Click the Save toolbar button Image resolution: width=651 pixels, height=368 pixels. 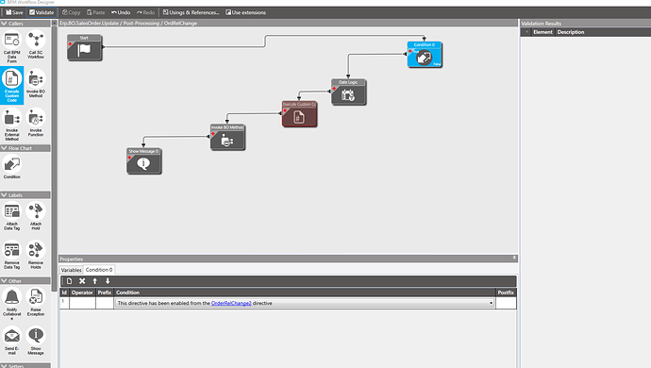[14, 12]
